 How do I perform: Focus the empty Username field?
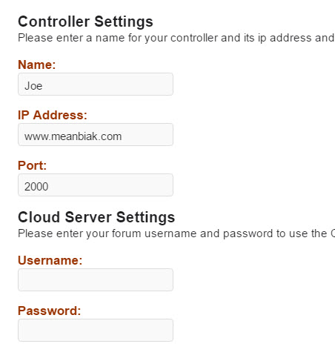click(x=96, y=280)
